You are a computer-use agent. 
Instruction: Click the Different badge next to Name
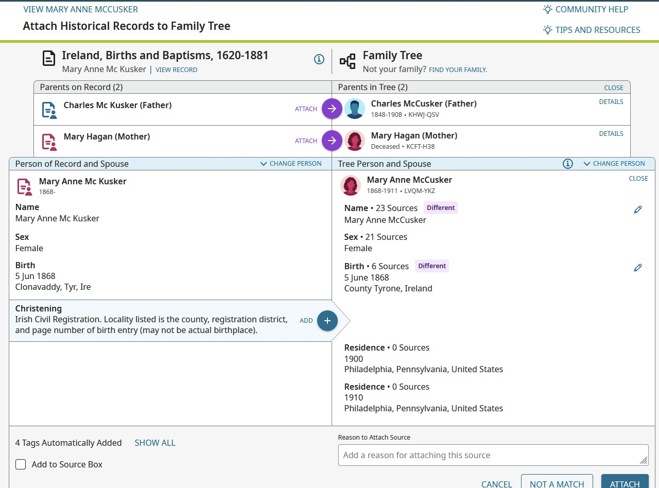click(x=441, y=208)
